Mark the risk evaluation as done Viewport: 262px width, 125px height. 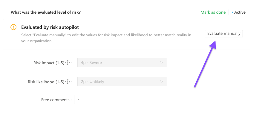213,12
